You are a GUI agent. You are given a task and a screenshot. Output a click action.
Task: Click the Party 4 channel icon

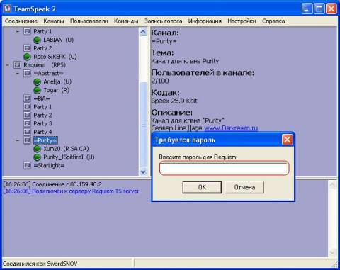pos(27,132)
